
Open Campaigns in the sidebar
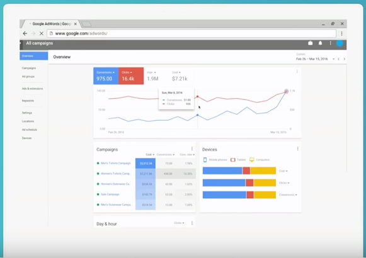coord(29,68)
